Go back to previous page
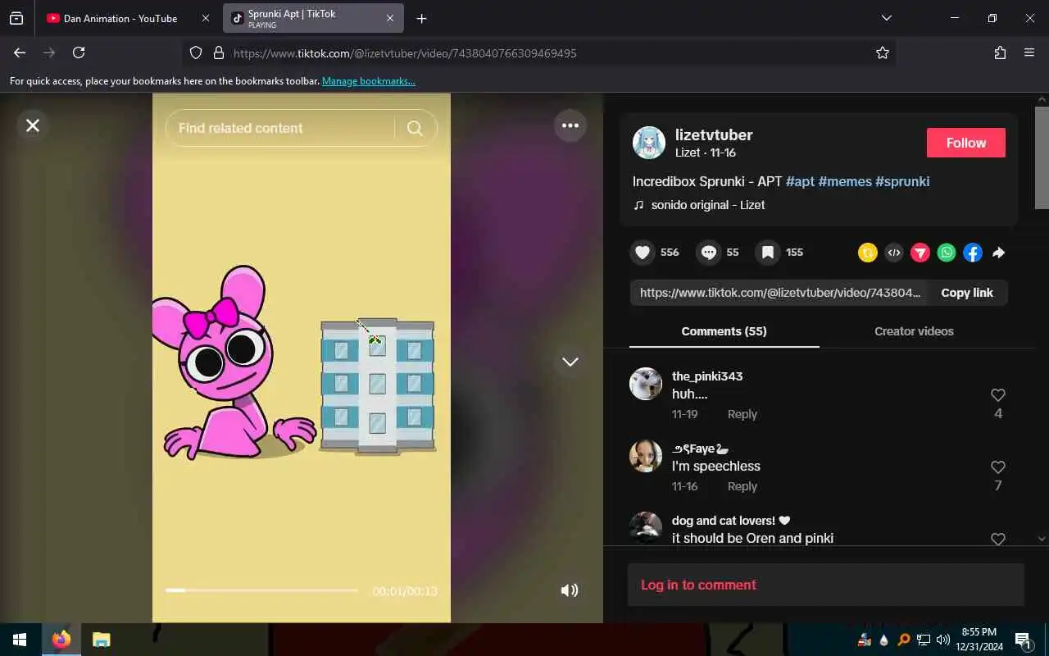This screenshot has width=1049, height=656. tap(20, 52)
